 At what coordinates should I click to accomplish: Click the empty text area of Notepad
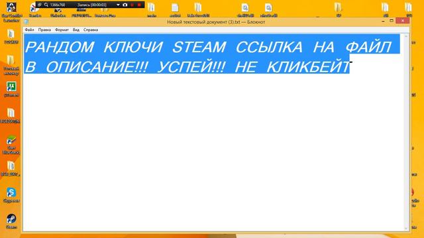point(213,151)
